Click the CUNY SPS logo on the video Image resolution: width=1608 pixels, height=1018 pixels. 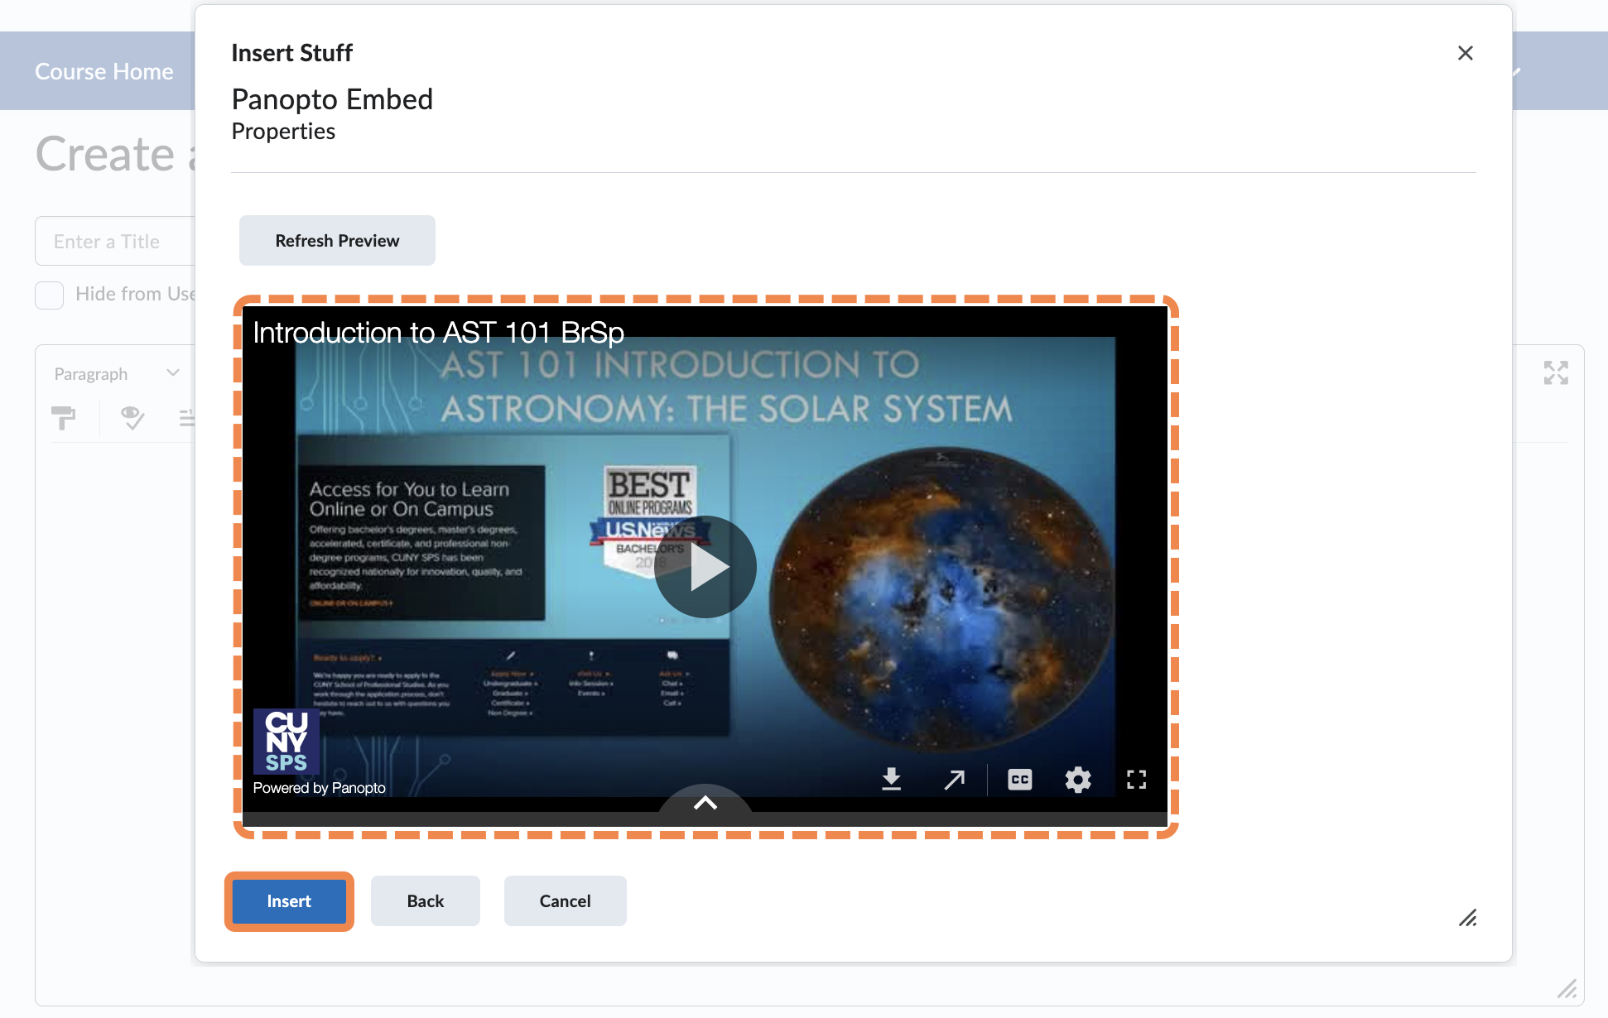(285, 742)
